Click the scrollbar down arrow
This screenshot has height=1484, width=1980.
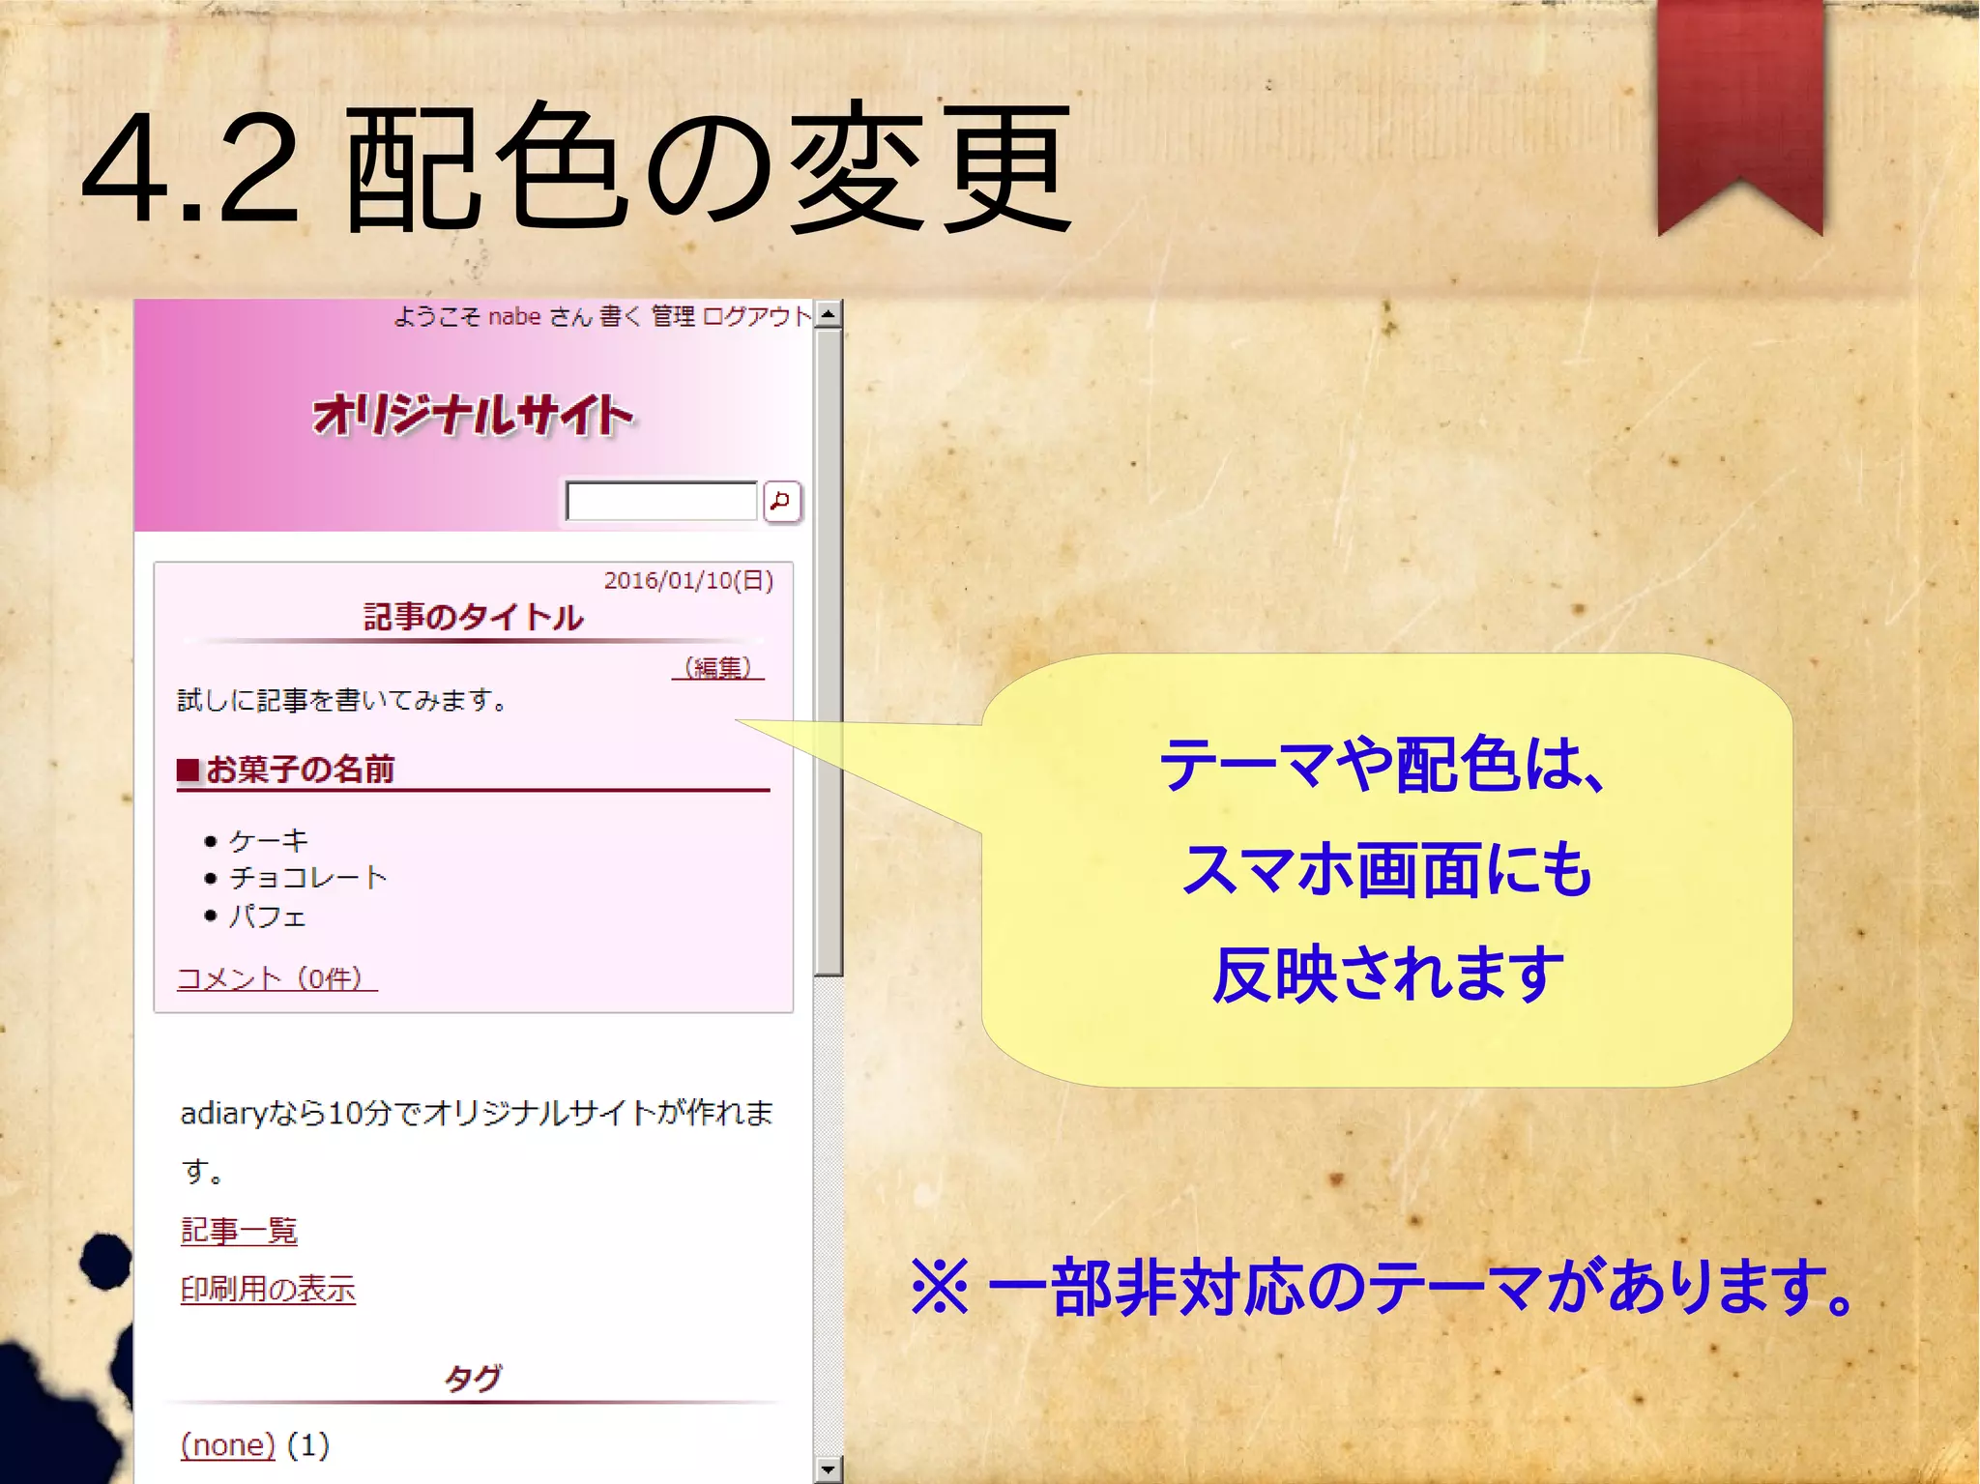[828, 1469]
